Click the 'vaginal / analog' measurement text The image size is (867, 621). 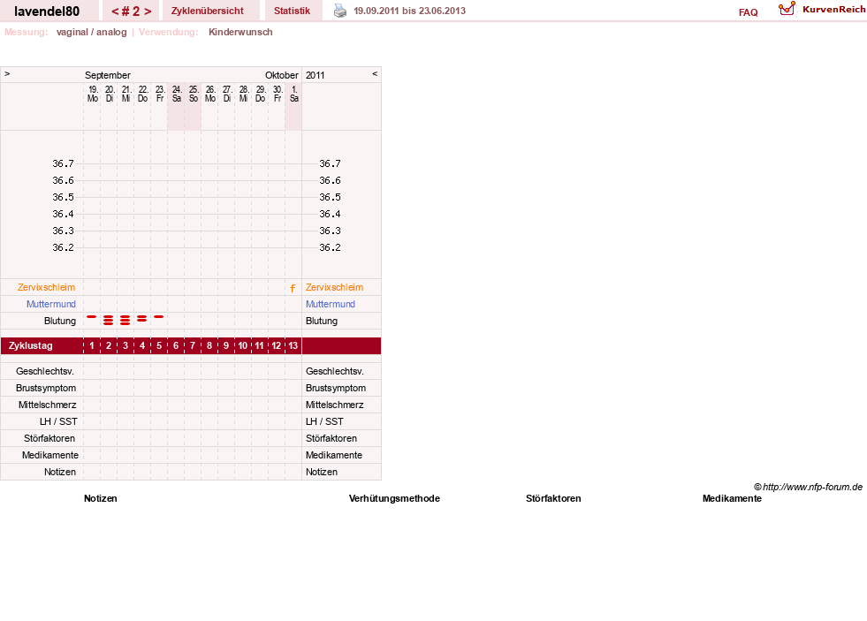91,32
